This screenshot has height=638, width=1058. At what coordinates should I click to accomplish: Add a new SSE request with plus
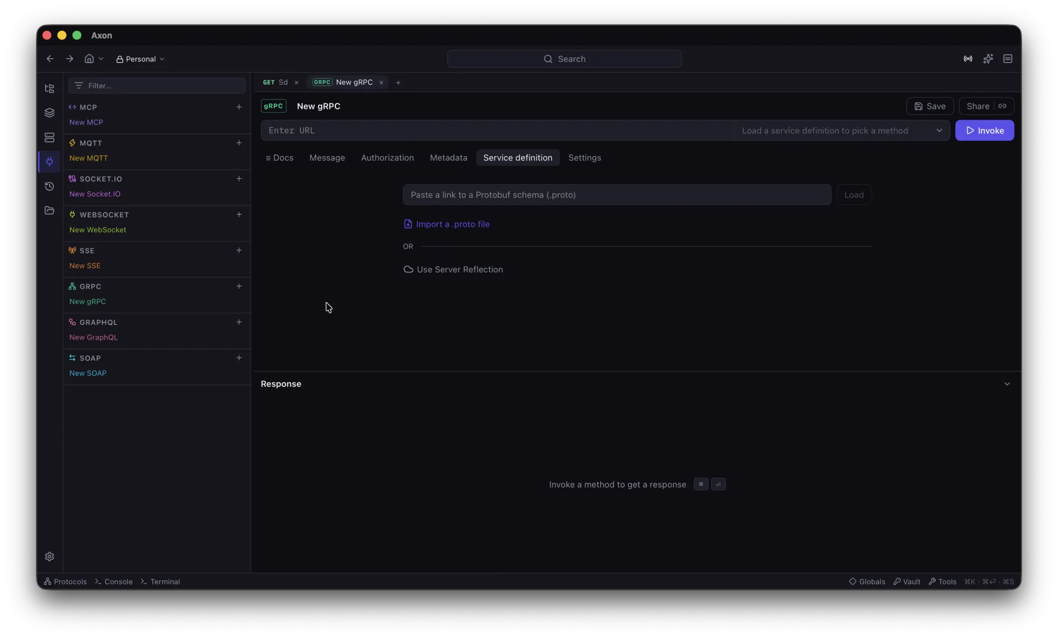(239, 250)
